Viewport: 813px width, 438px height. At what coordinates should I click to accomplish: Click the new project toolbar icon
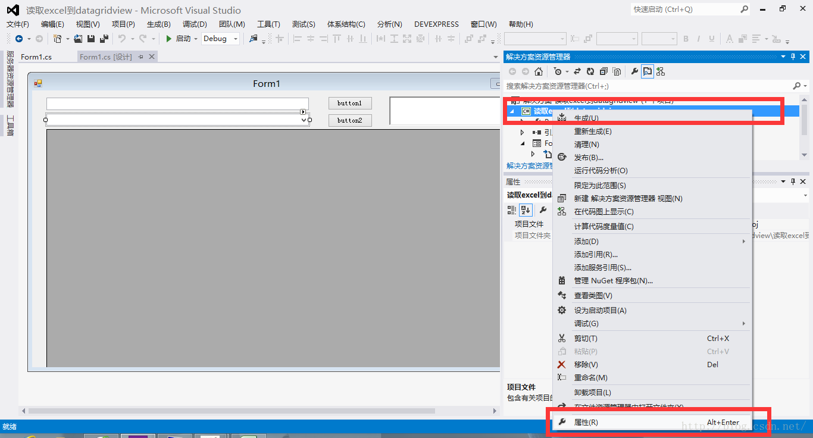tap(58, 39)
